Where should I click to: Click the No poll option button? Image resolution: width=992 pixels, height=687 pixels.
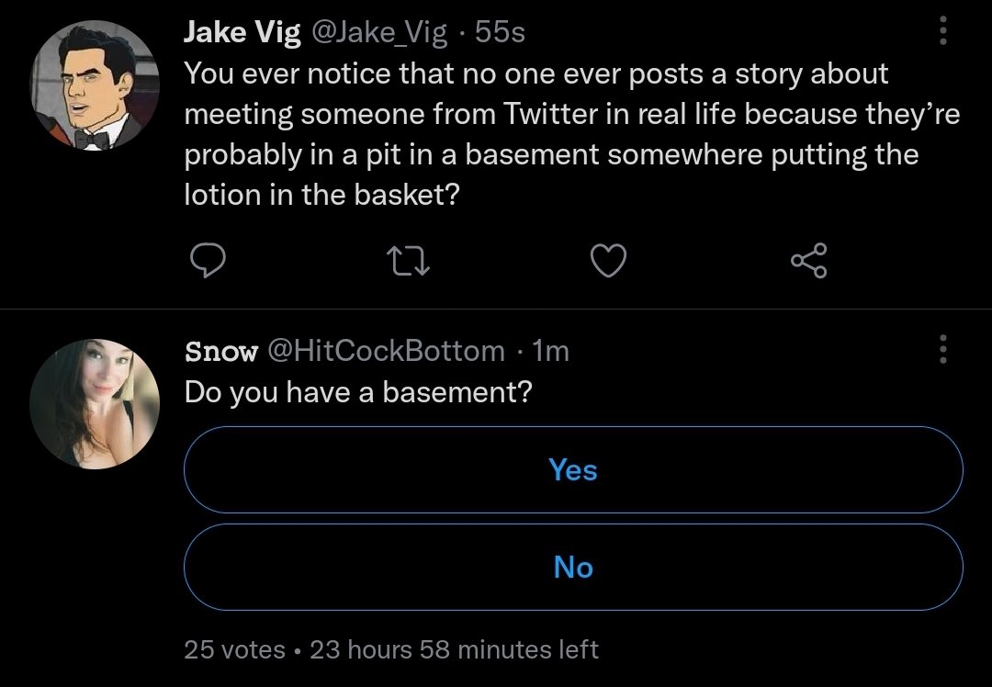pos(572,567)
